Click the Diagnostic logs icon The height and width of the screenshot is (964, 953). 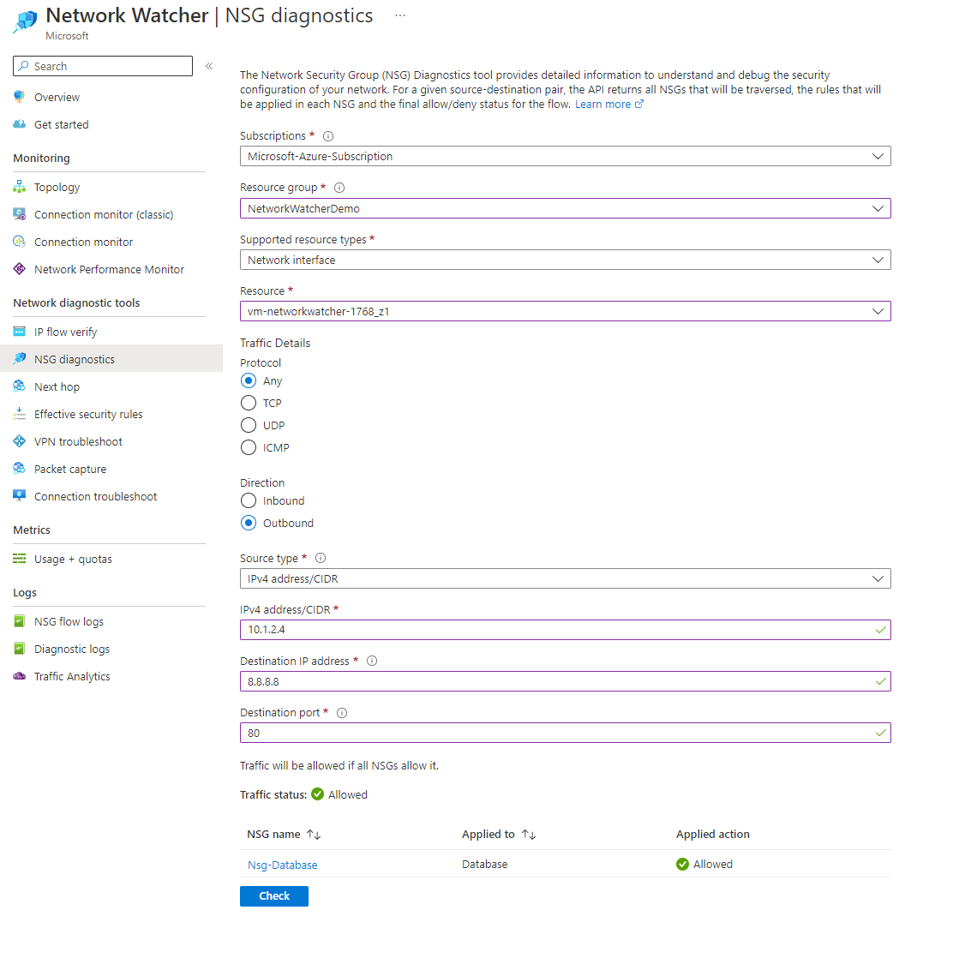[20, 649]
